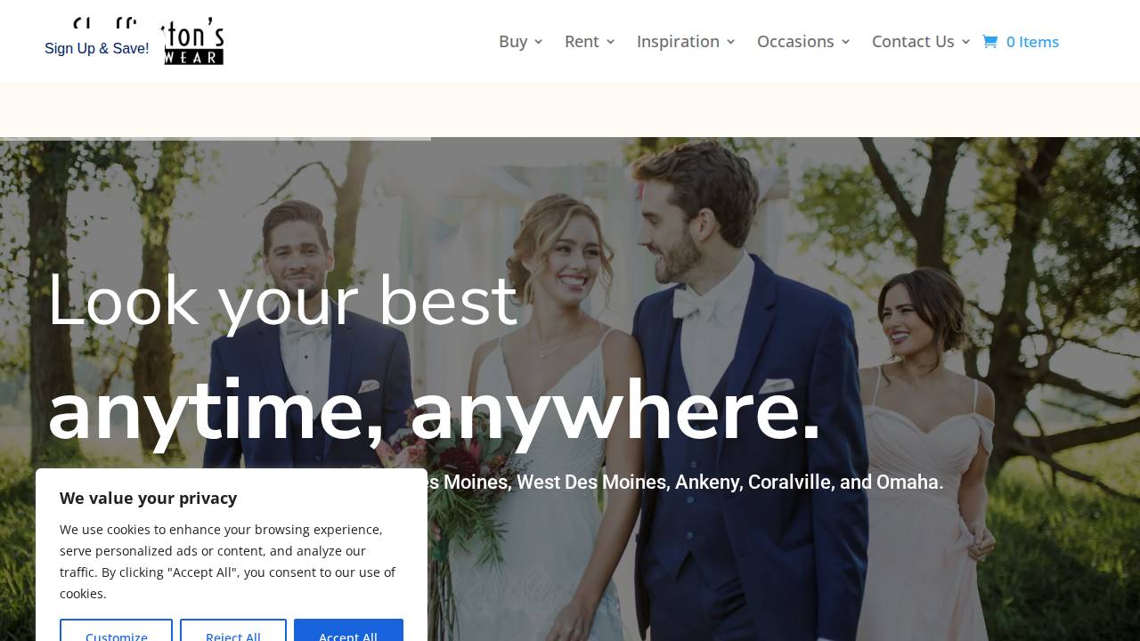Go to the Rent menu item
Image resolution: width=1140 pixels, height=641 pixels.
[x=582, y=42]
